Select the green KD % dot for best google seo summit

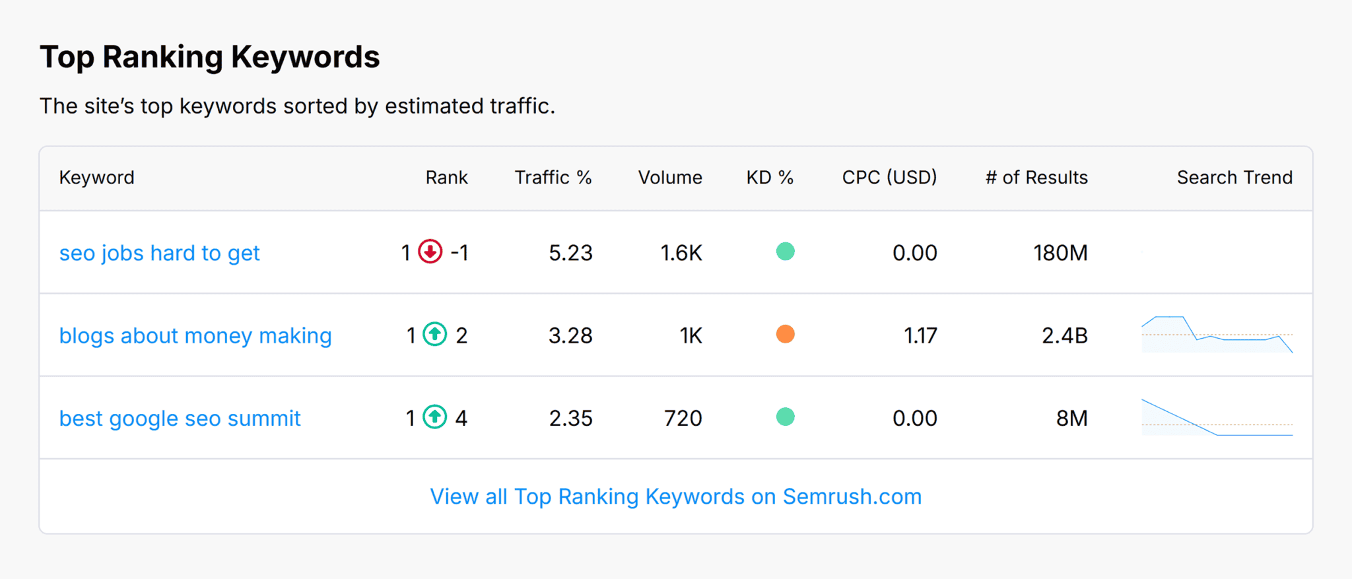click(x=786, y=417)
